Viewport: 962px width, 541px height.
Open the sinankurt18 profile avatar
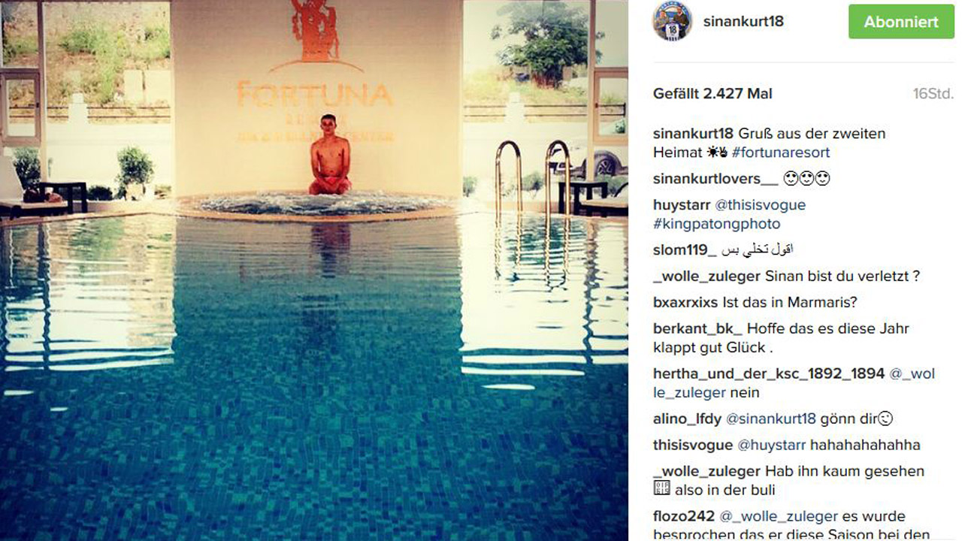click(x=671, y=21)
